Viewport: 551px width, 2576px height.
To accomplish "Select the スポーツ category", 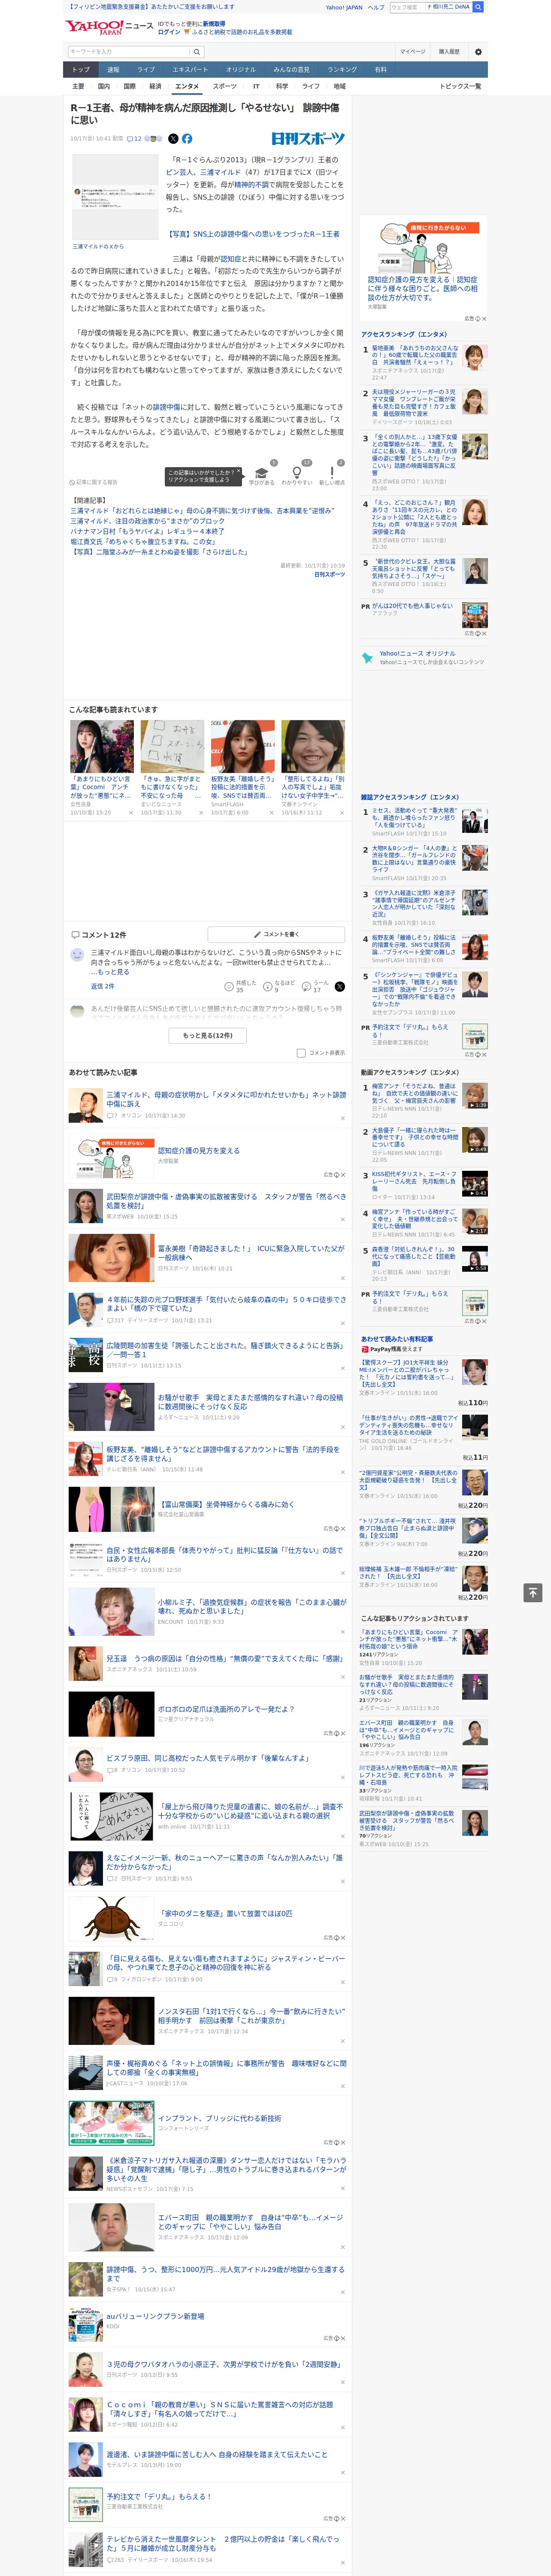I will click(x=224, y=86).
